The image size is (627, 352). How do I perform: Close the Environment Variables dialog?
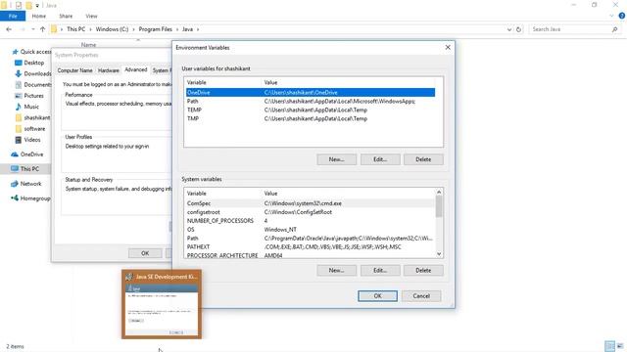[448, 48]
